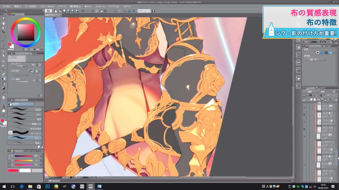Toggle Layer color effect in Layer Property
The width and height of the screenshot is (339, 190).
pos(330,53)
